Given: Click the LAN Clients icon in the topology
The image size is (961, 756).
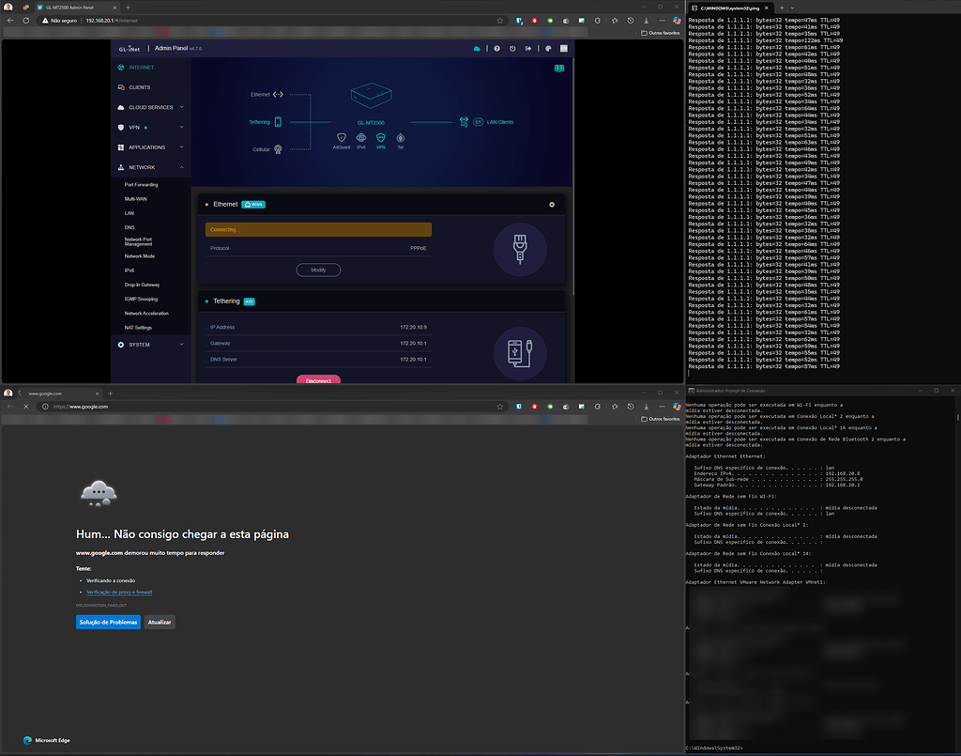Looking at the screenshot, I should click(x=464, y=122).
